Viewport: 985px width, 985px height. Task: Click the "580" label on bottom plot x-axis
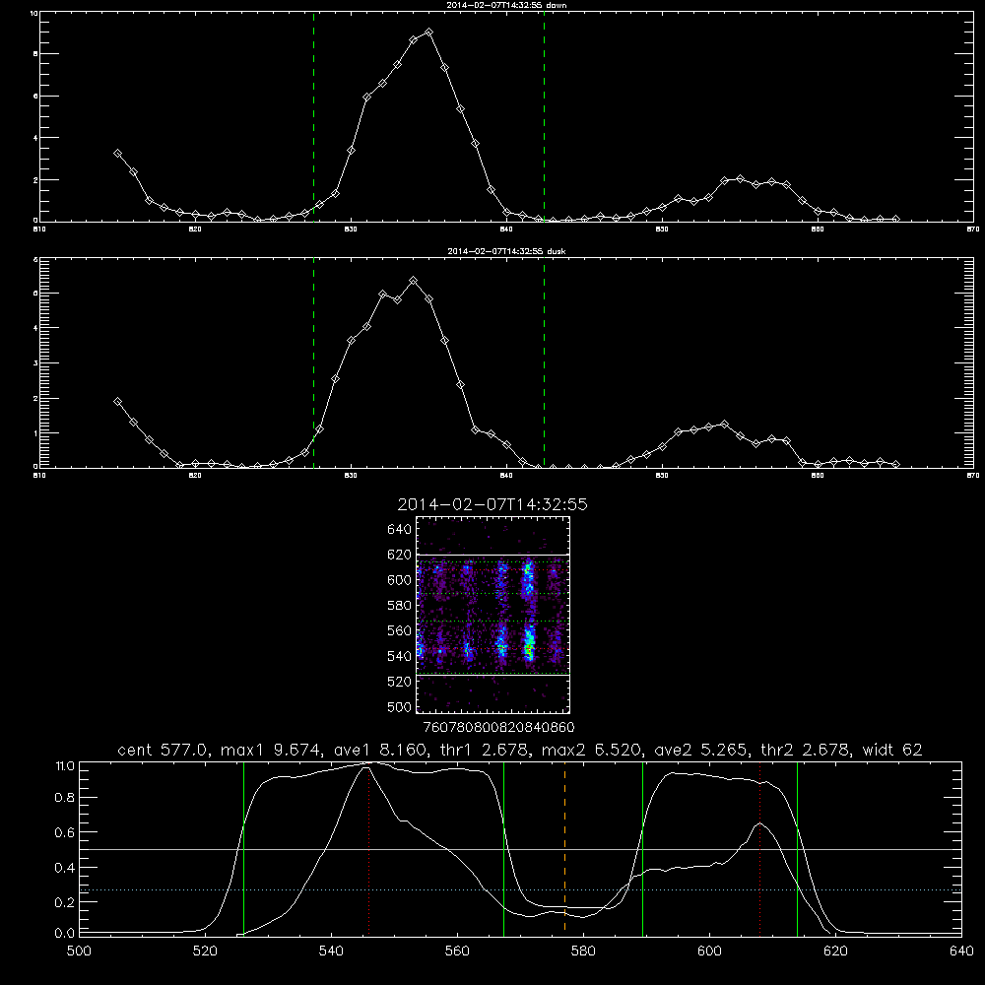pyautogui.click(x=583, y=952)
